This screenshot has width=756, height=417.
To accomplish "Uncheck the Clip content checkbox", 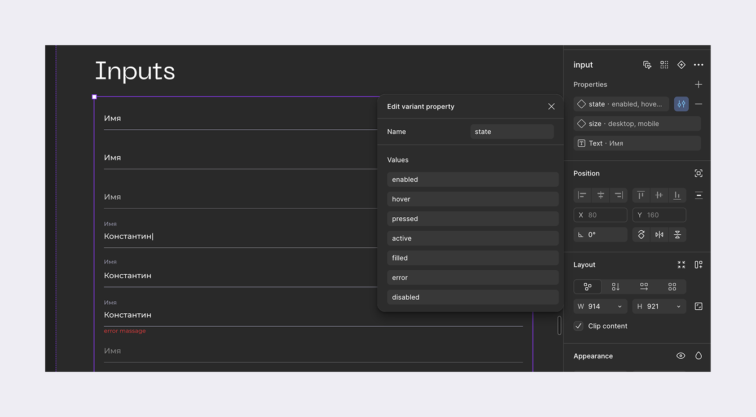I will 578,326.
